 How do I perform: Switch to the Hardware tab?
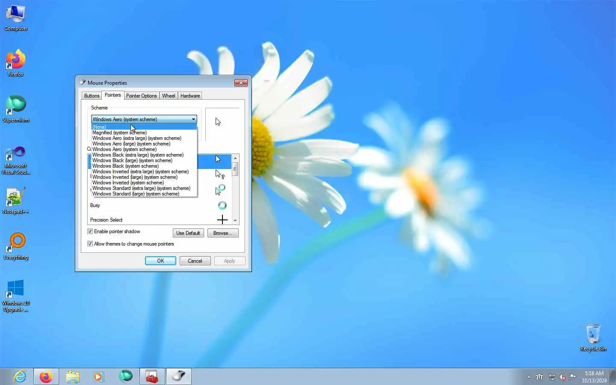pos(190,96)
